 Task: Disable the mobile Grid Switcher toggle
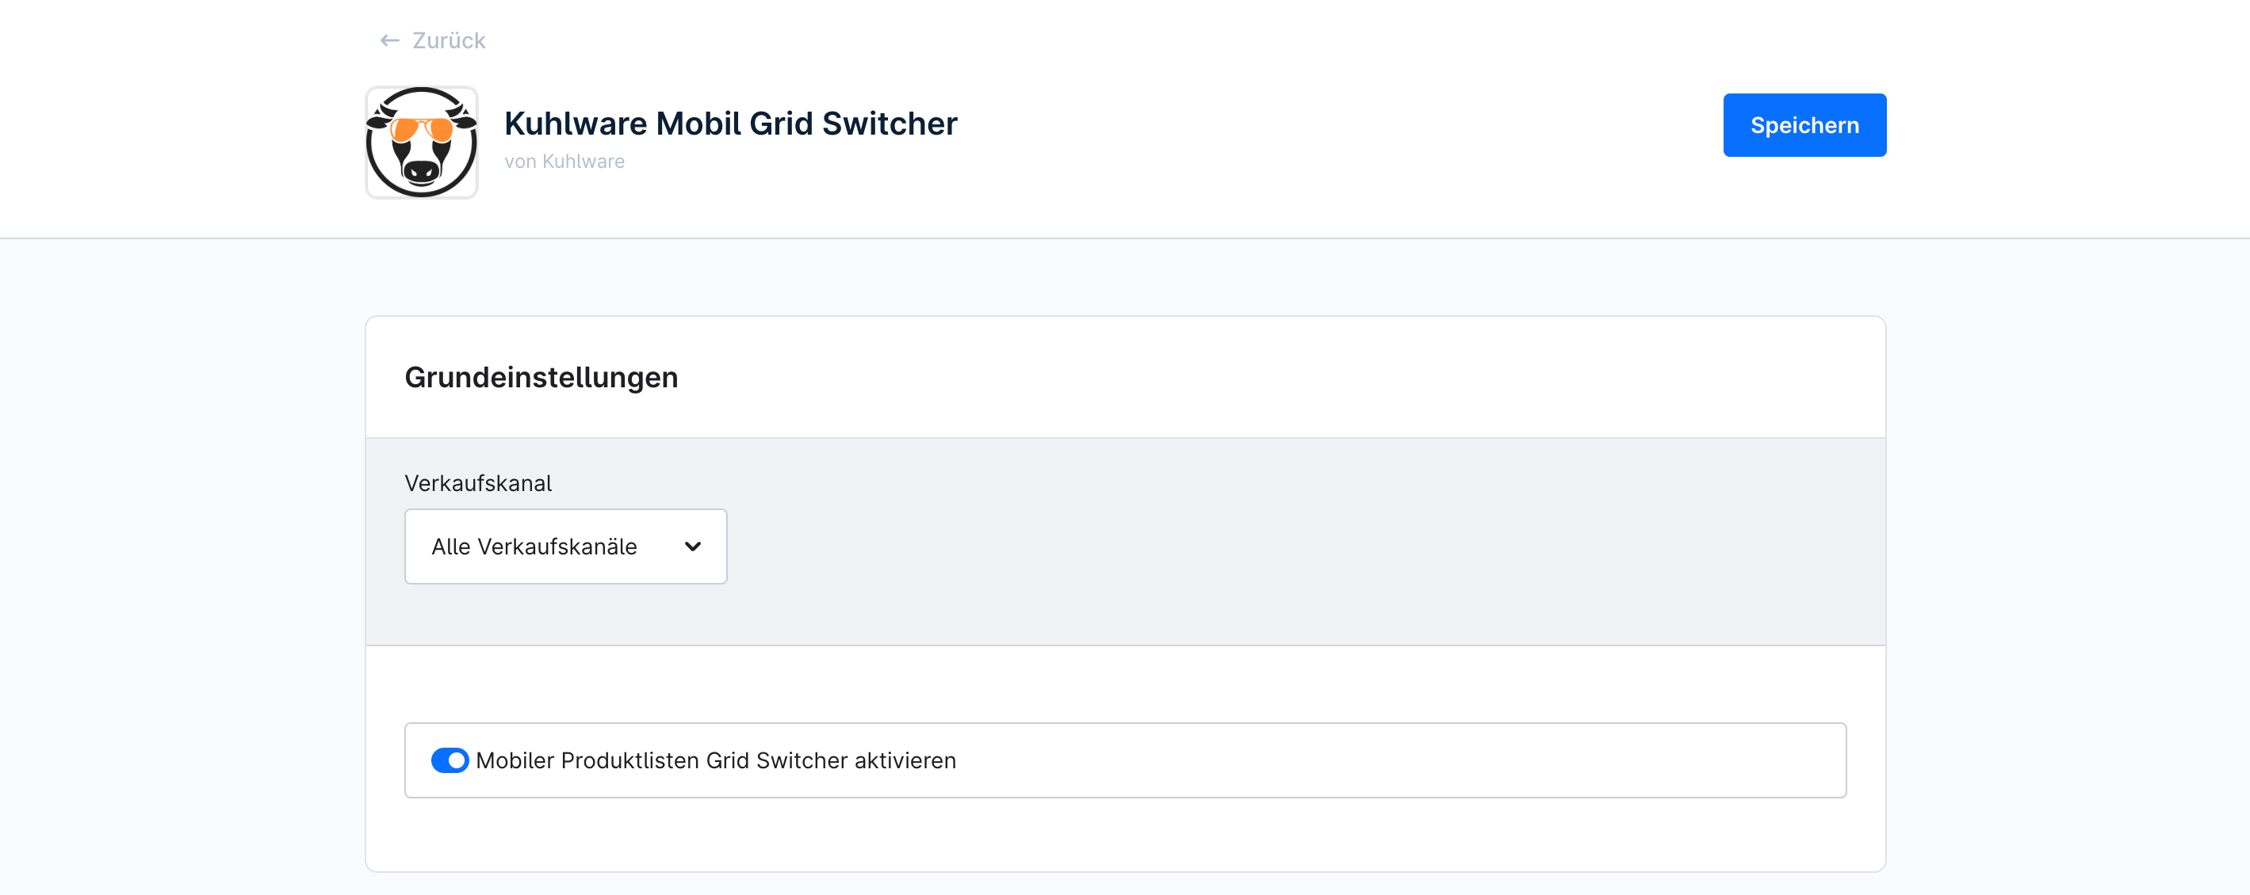450,760
